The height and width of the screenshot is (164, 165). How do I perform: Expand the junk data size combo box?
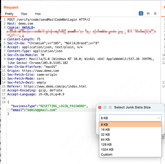click(x=130, y=118)
